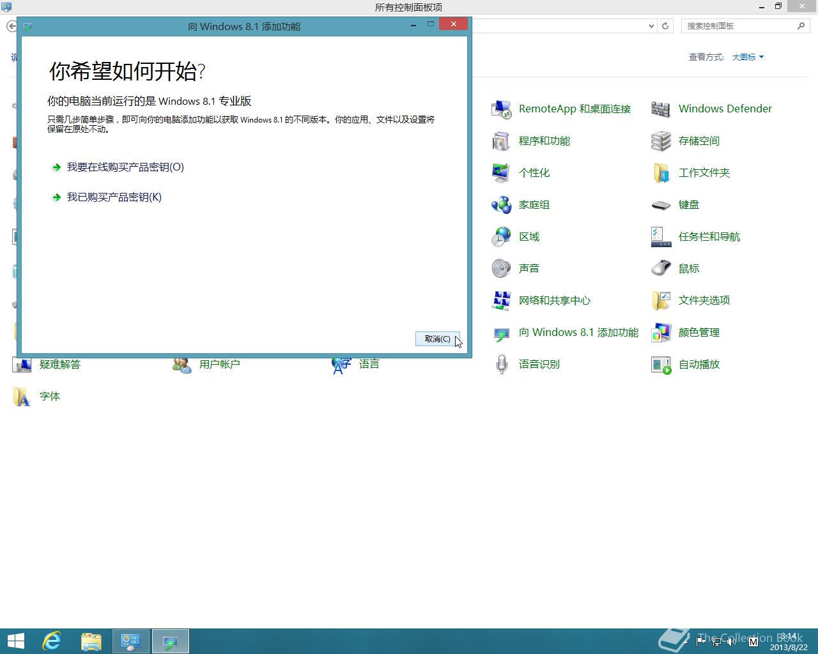Click the 程序和功能 icon

click(x=501, y=141)
